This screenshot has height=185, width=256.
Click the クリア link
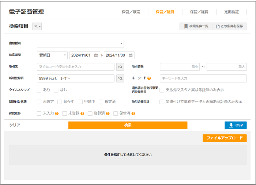[x=15, y=125]
